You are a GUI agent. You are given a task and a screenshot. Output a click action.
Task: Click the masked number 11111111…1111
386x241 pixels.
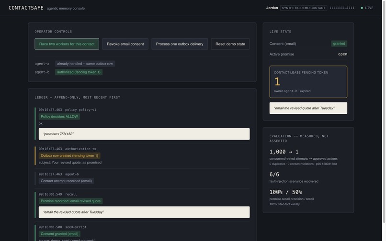tap(341, 8)
